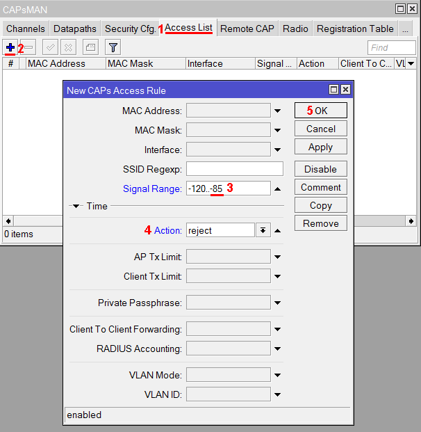Disable entry with the cross toolbar icon
This screenshot has height=432, width=421.
(x=68, y=47)
